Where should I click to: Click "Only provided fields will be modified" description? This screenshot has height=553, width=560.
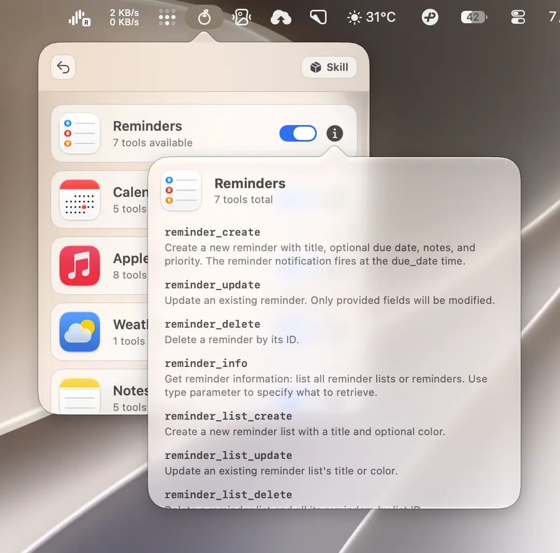pyautogui.click(x=403, y=300)
